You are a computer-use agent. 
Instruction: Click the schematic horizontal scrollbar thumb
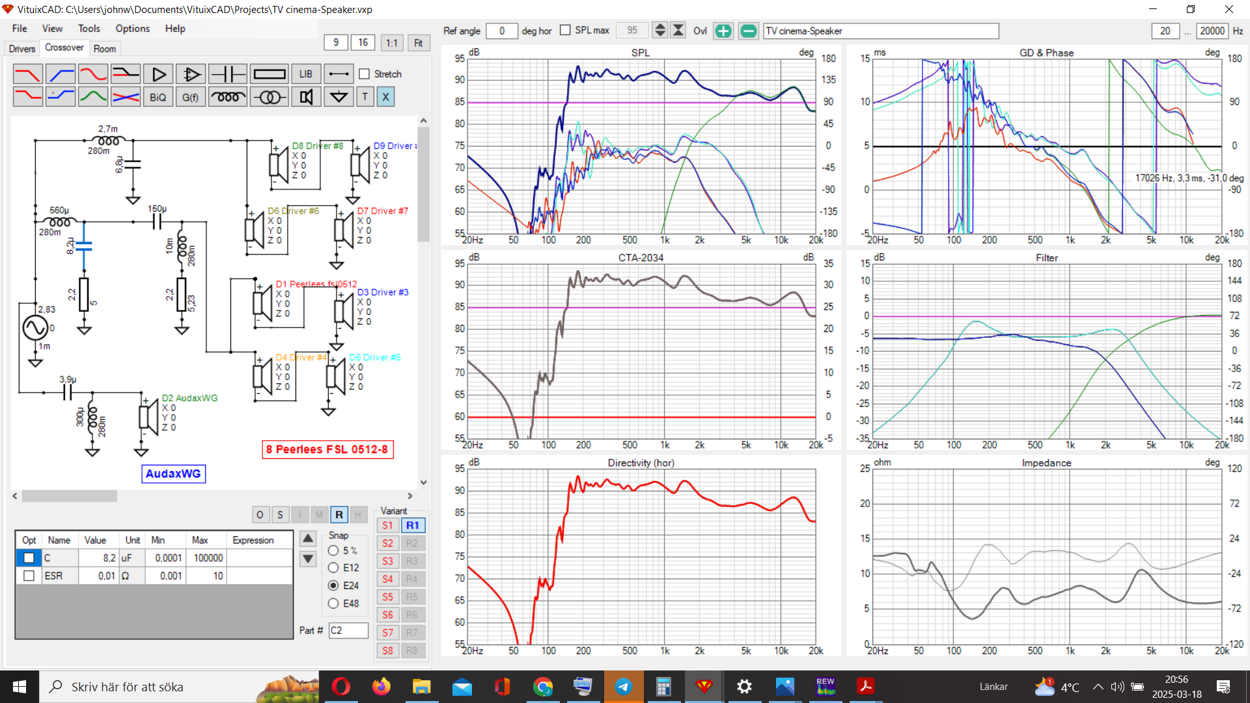[70, 496]
